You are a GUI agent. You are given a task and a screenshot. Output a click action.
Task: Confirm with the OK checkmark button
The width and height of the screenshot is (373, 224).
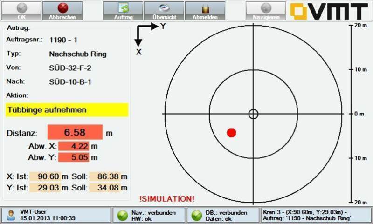click(x=21, y=11)
